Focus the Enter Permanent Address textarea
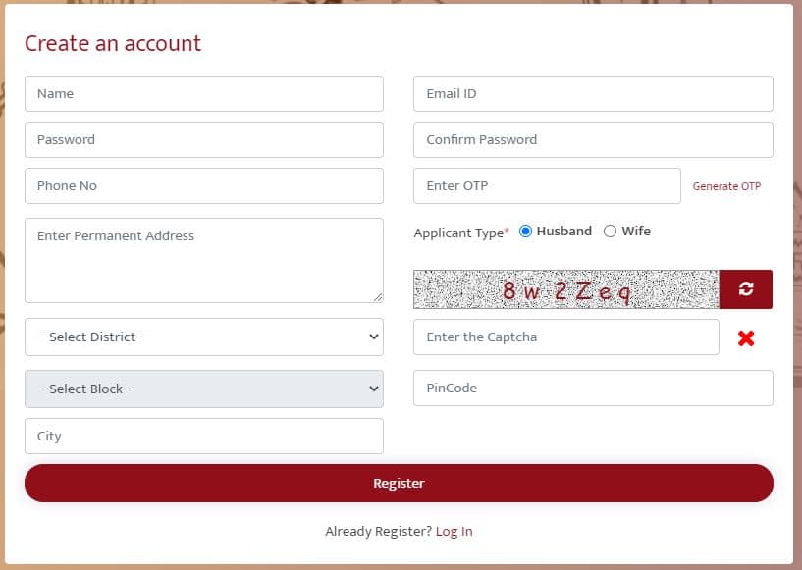Viewport: 802px width, 570px height. click(204, 260)
